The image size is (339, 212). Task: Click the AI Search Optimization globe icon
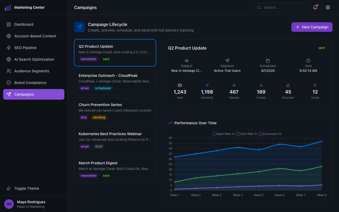9,59
